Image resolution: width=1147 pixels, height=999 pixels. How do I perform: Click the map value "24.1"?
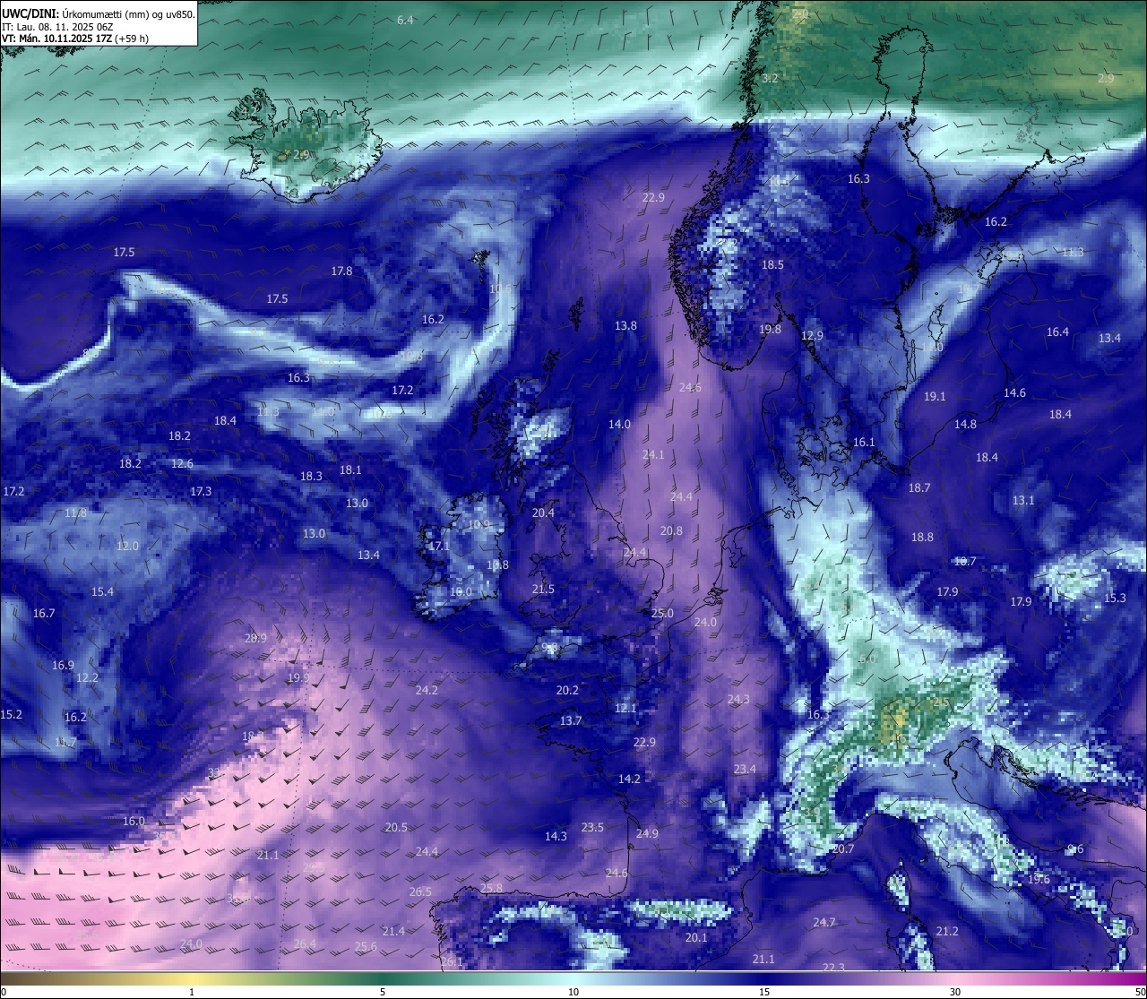[x=653, y=455]
